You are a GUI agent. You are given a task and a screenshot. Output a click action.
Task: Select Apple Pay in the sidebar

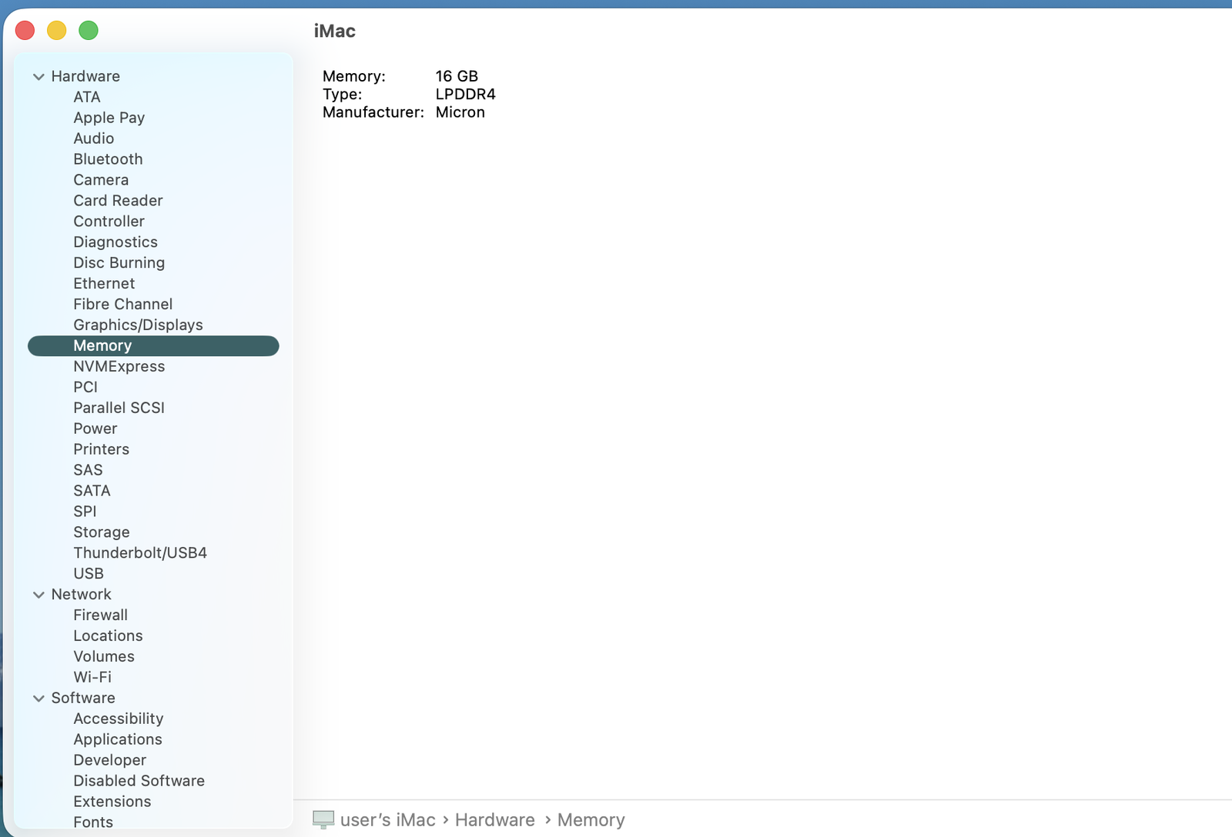109,118
